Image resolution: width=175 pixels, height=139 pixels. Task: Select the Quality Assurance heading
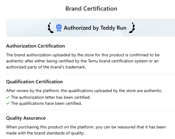pyautogui.click(x=26, y=118)
